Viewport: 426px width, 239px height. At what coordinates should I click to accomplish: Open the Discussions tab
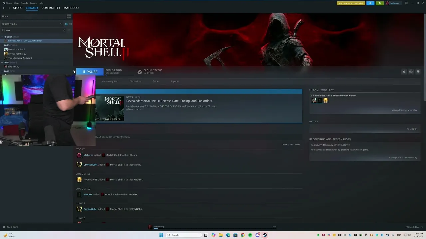[135, 81]
